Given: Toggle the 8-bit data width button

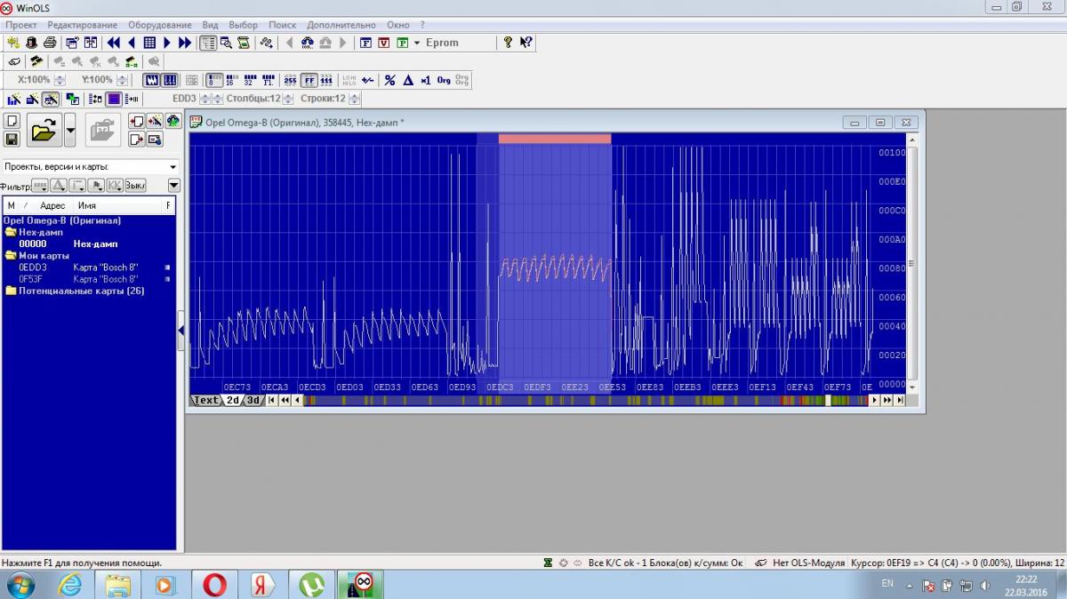Looking at the screenshot, I should pos(213,80).
